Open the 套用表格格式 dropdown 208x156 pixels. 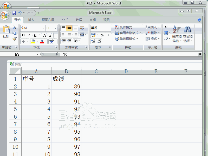click(x=128, y=33)
